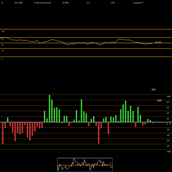This screenshot has width=172, height=172.
Task: Click the 80 label on MR axis
Action: click(x=168, y=102)
